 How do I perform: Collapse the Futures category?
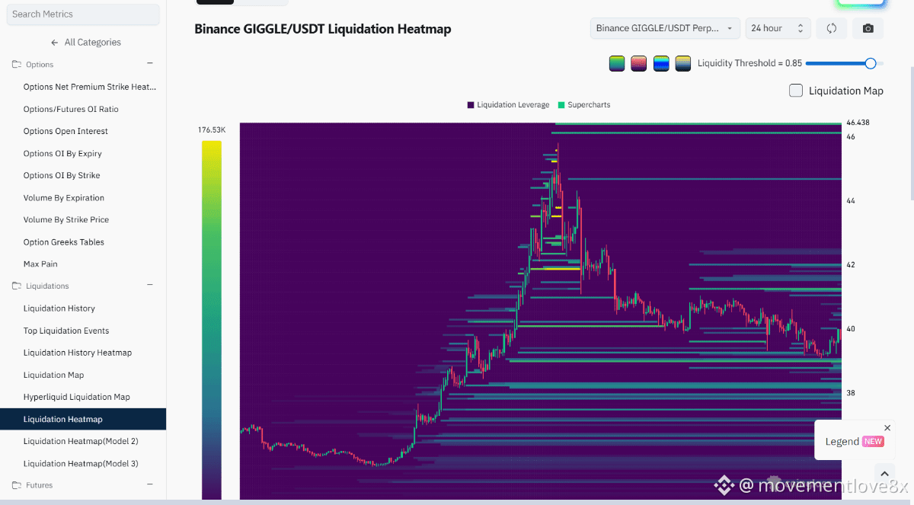[x=150, y=484]
